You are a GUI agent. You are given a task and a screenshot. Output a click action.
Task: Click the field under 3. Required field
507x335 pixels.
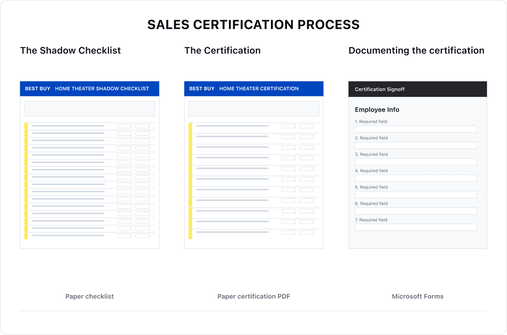click(x=416, y=162)
